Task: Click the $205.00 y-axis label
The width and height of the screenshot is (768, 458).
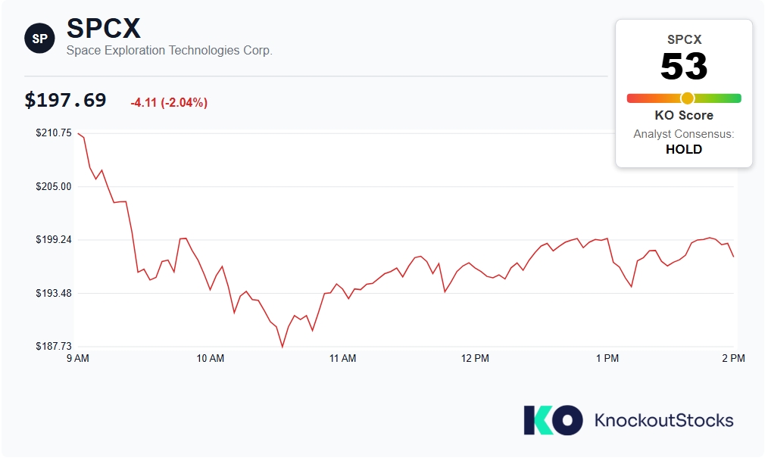Action: coord(53,186)
